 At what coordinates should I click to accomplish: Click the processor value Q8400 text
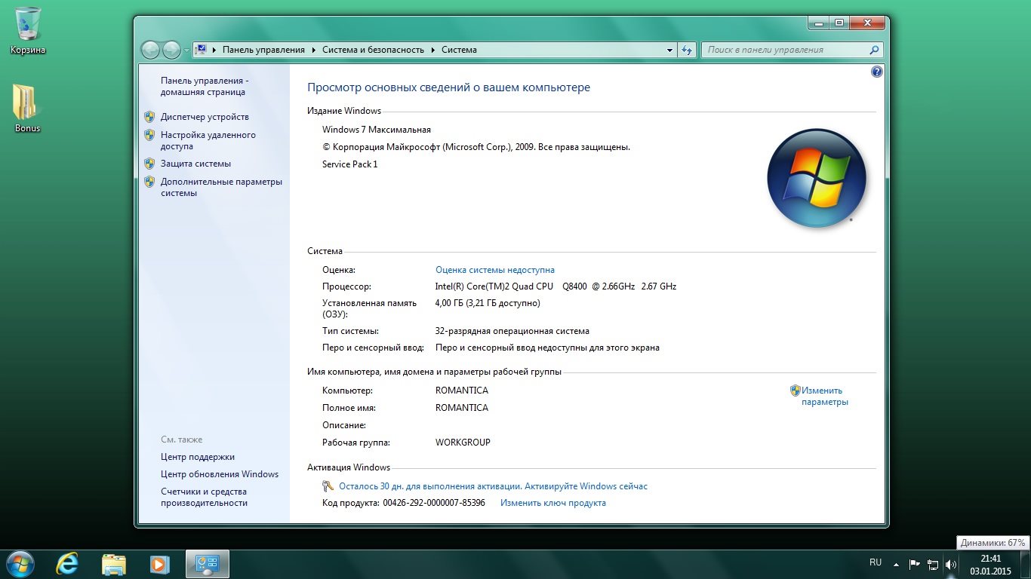click(556, 286)
